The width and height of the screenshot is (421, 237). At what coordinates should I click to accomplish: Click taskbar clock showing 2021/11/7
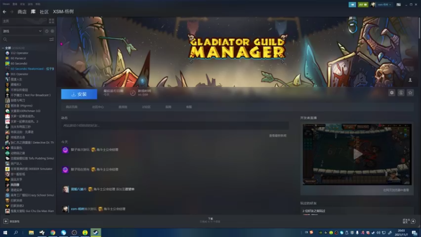click(401, 233)
